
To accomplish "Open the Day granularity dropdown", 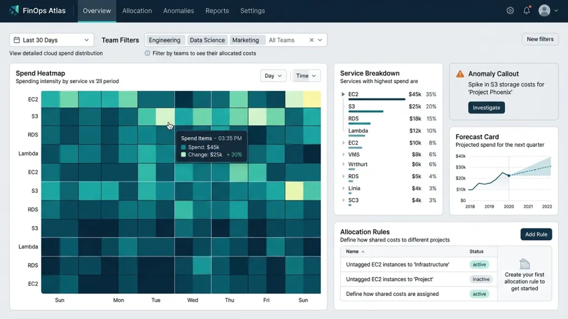I will tap(273, 75).
